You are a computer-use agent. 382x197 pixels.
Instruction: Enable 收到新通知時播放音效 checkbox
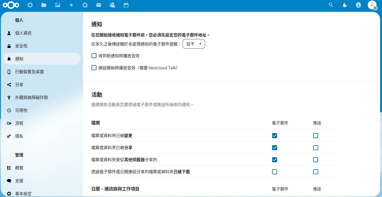click(94, 56)
